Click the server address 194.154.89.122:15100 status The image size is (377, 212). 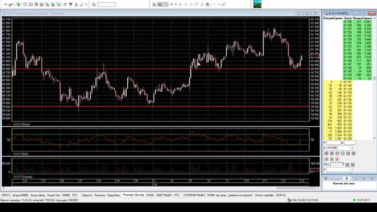(305, 200)
